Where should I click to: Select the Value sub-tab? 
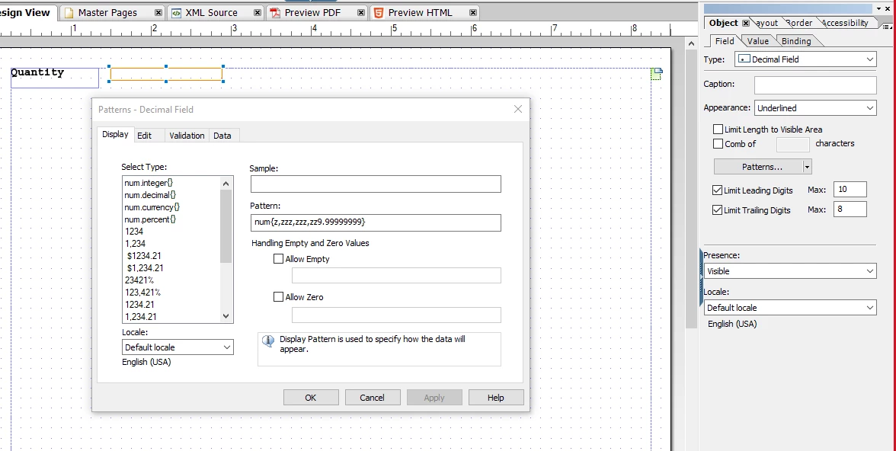[757, 41]
